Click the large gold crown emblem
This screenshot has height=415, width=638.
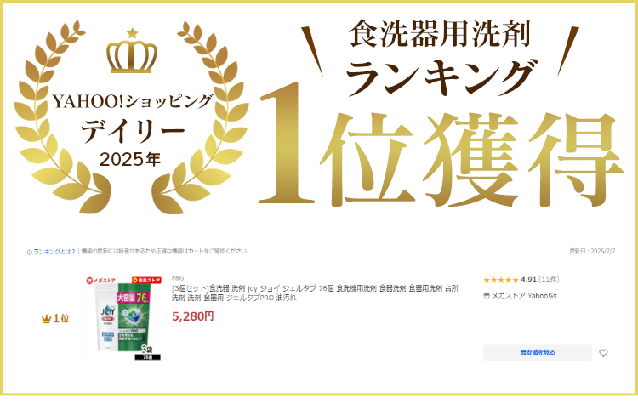tap(132, 51)
